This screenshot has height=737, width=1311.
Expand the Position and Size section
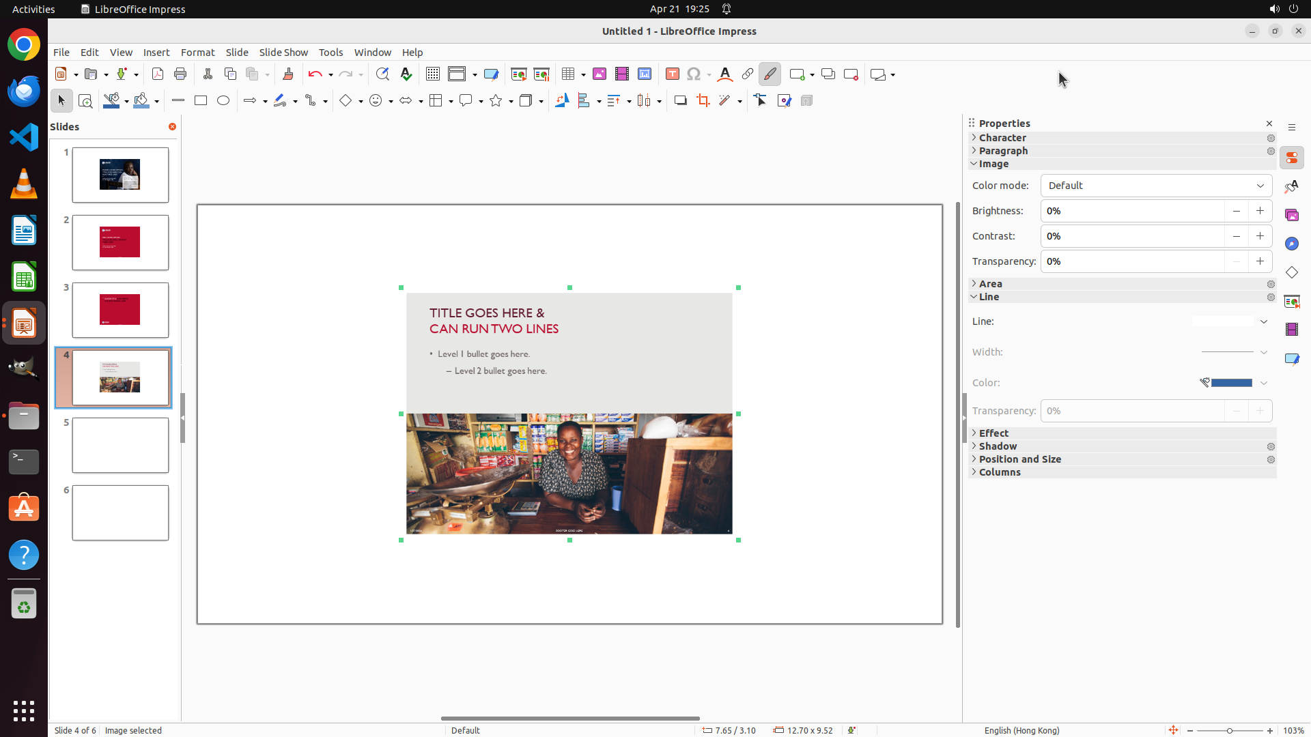[1019, 459]
